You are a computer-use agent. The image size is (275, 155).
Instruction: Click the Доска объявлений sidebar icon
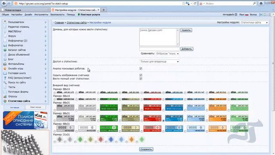5,55
